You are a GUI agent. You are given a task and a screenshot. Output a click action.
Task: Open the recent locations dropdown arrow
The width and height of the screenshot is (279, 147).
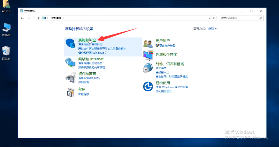pyautogui.click(x=34, y=18)
